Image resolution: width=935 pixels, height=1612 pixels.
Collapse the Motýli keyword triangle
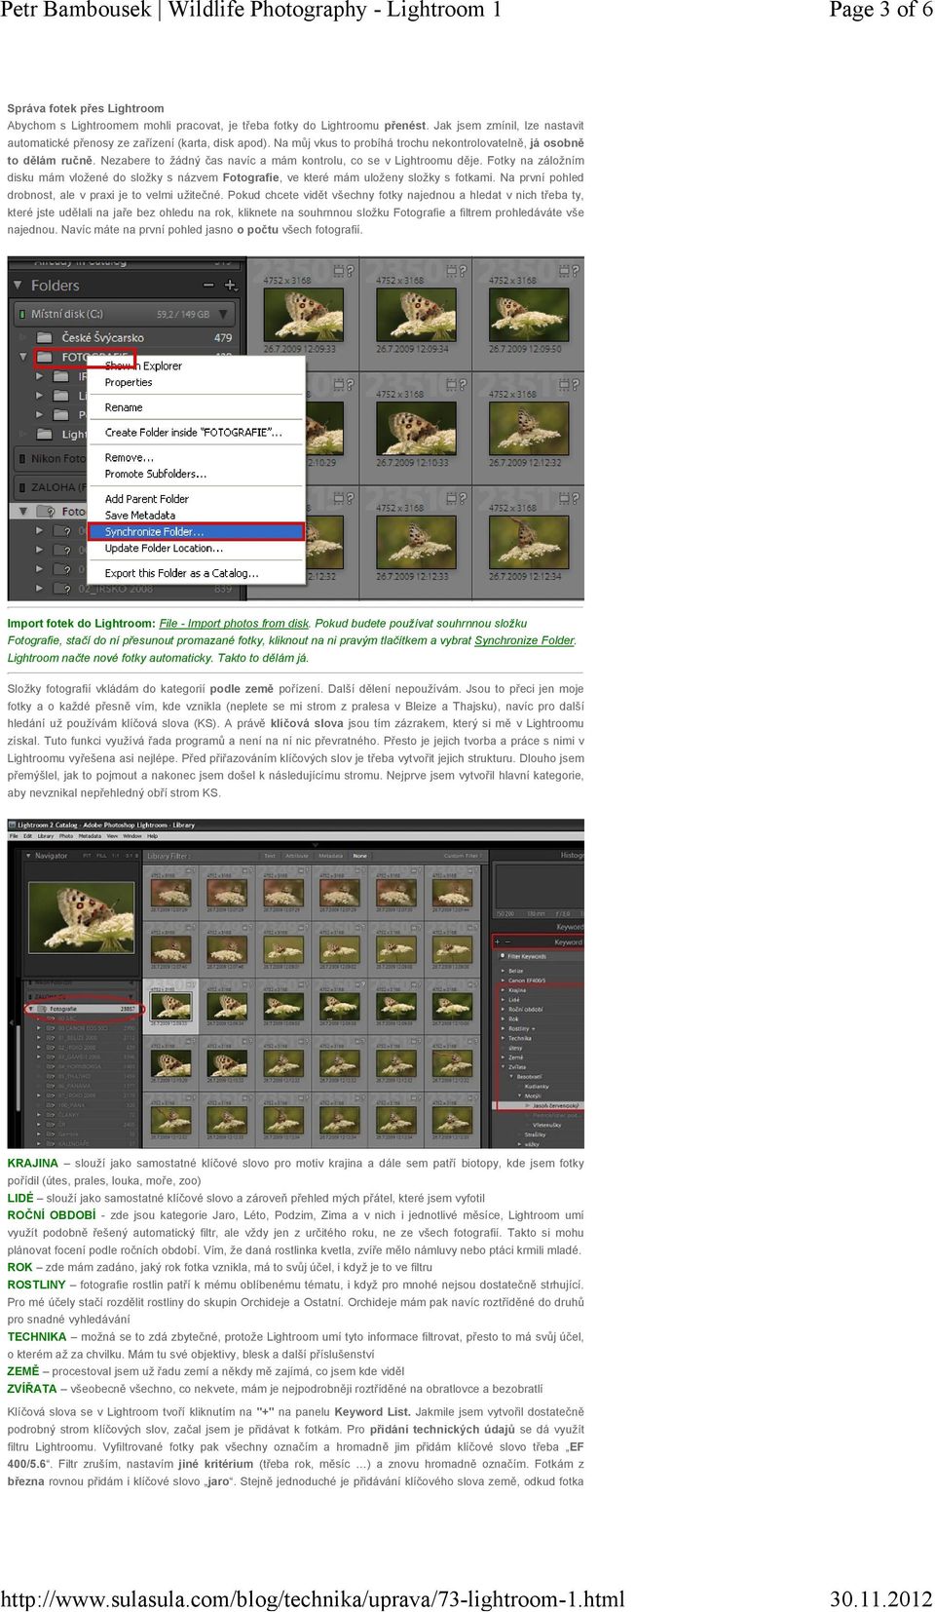coord(519,1095)
